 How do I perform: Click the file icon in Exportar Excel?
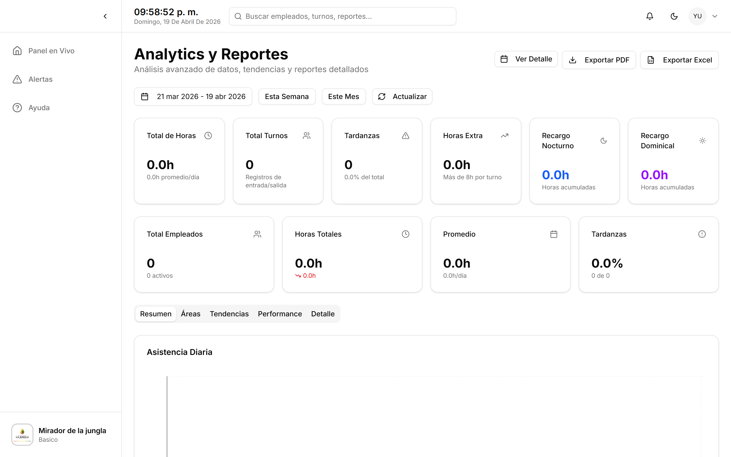point(651,60)
